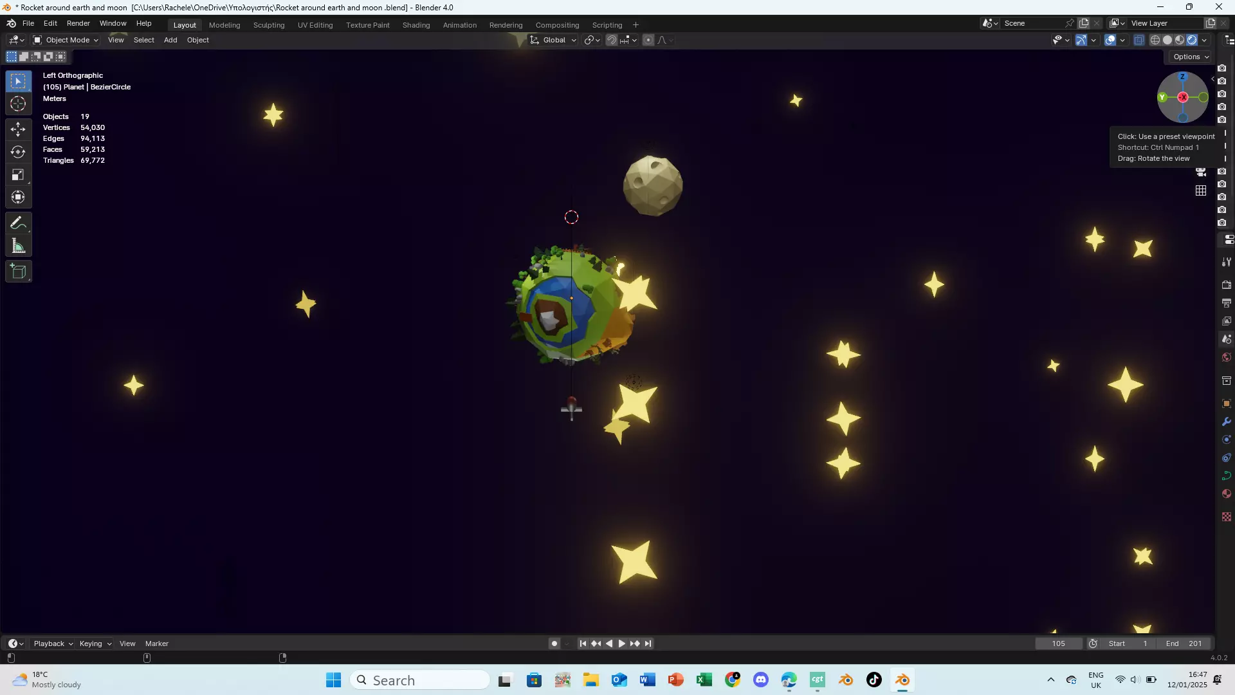Switch to the Animation workspace tab
Image resolution: width=1235 pixels, height=695 pixels.
tap(460, 25)
